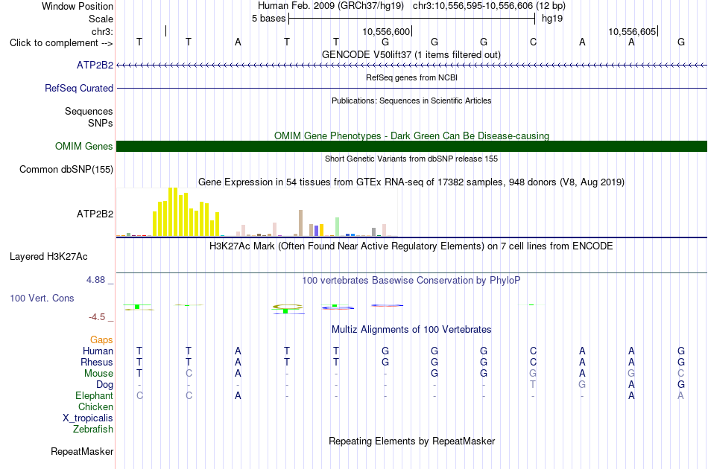
Task: Click the 'chr3:' ruler label
Action: point(103,31)
